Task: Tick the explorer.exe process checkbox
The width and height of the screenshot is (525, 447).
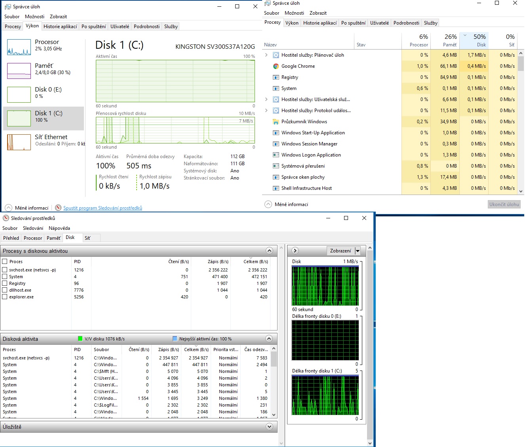Action: 5,297
